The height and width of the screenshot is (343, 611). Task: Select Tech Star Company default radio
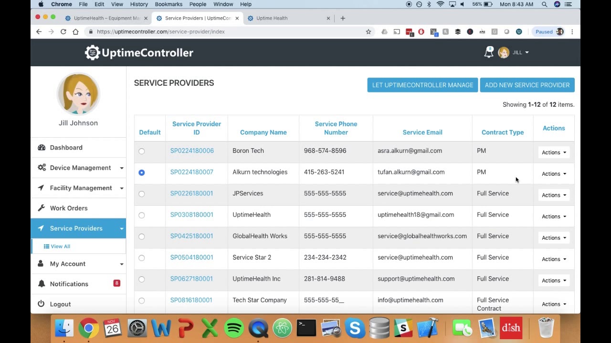(x=142, y=301)
